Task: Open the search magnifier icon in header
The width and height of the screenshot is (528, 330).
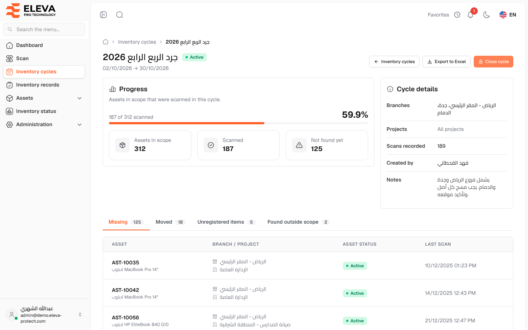Action: click(x=120, y=15)
